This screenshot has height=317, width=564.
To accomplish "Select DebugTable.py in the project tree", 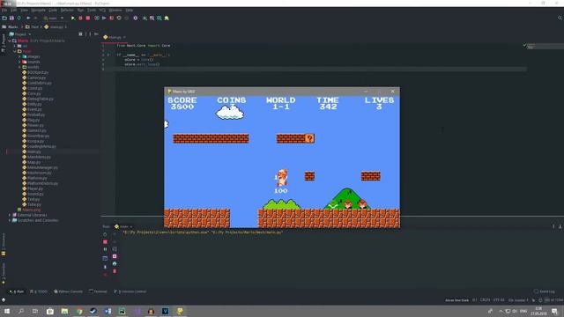I will point(40,99).
